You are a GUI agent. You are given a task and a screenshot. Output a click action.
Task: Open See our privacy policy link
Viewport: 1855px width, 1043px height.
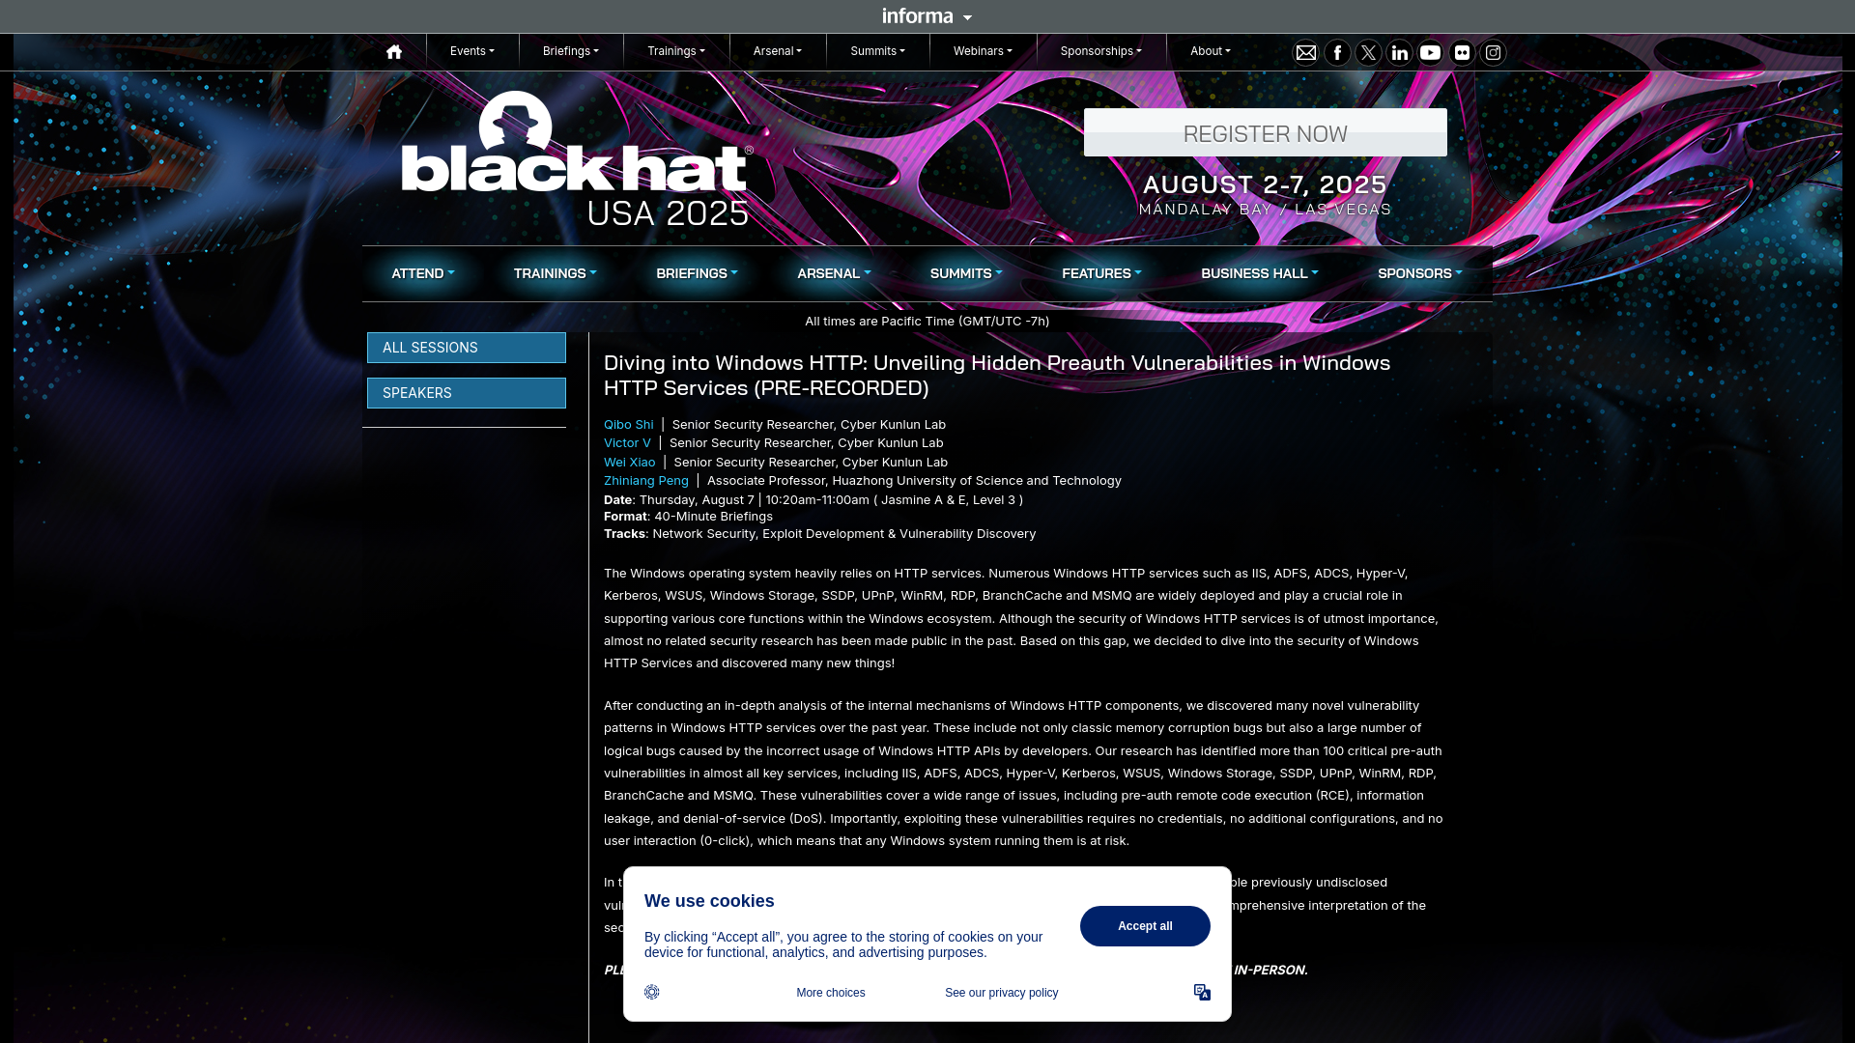coord(1002,993)
